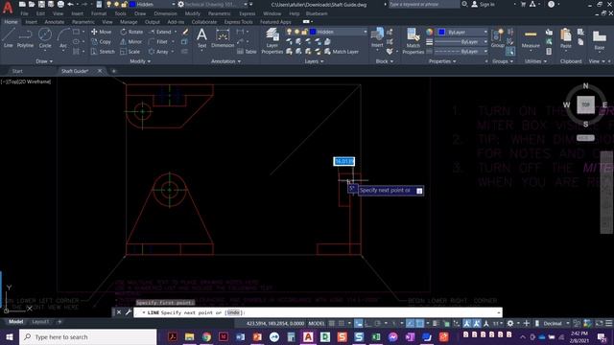Open the Hidden layer dropdown in Layers panel
This screenshot has width=614, height=345.
[366, 32]
